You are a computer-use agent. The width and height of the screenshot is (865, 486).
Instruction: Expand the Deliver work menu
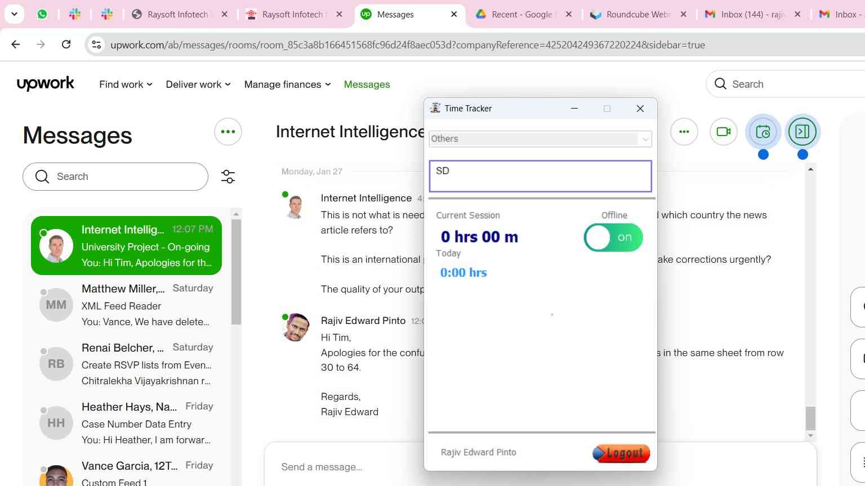click(x=198, y=84)
